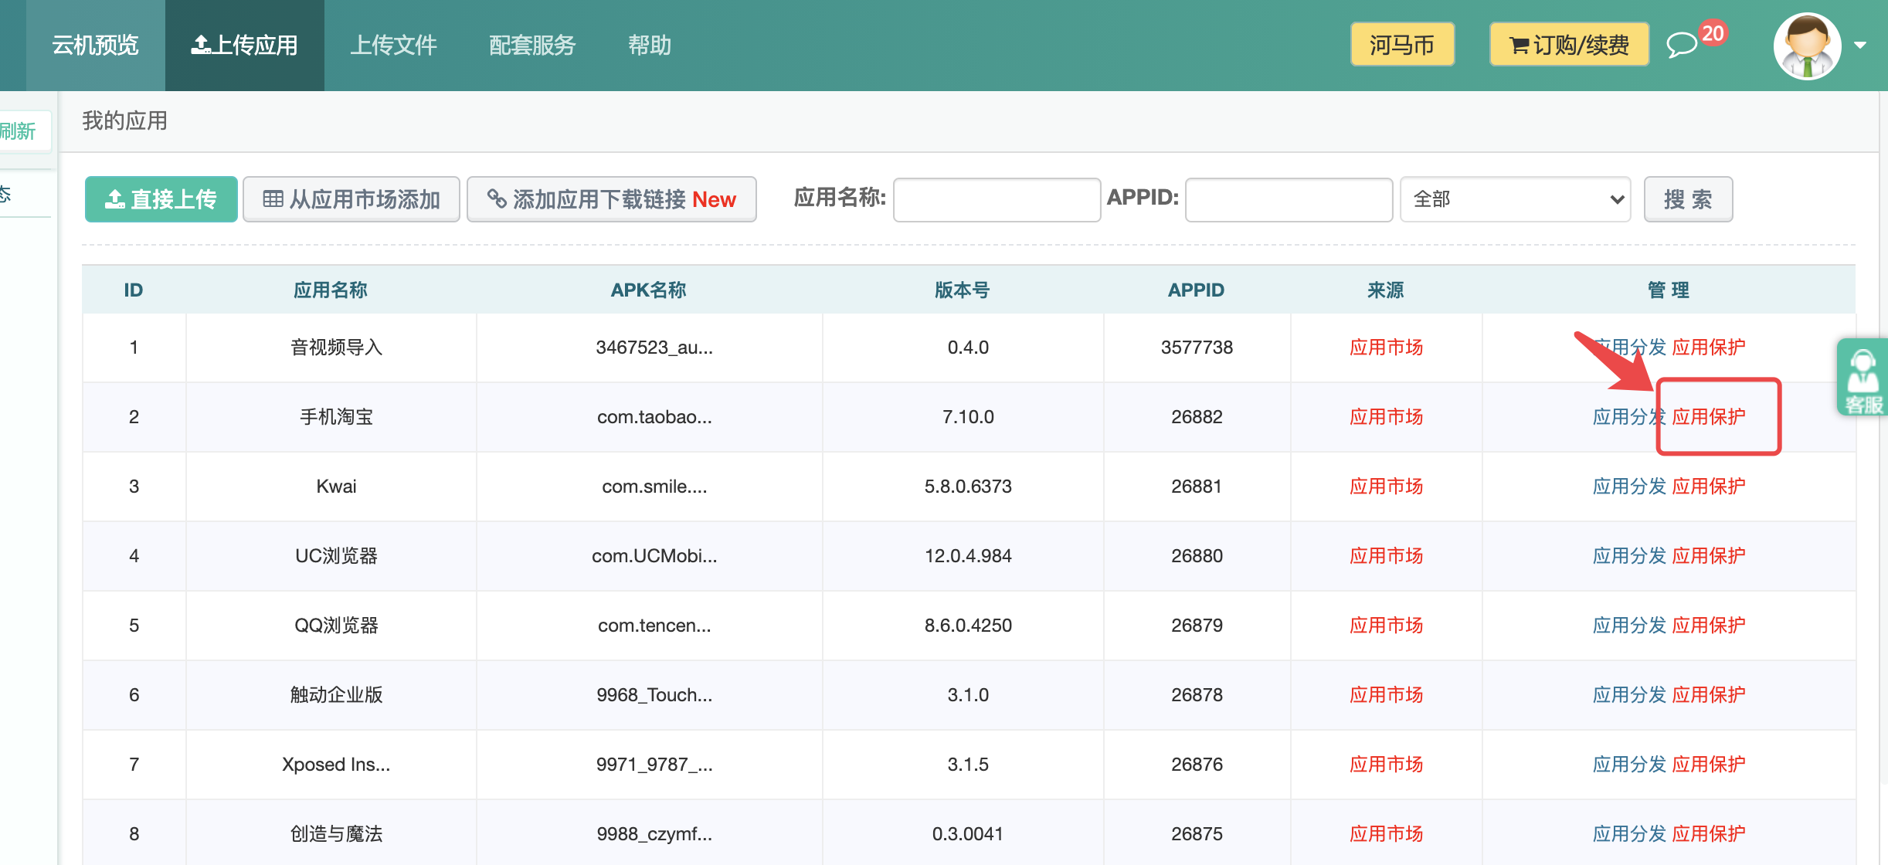Click the user avatar picture
Viewport: 1888px width, 865px height.
(x=1807, y=46)
